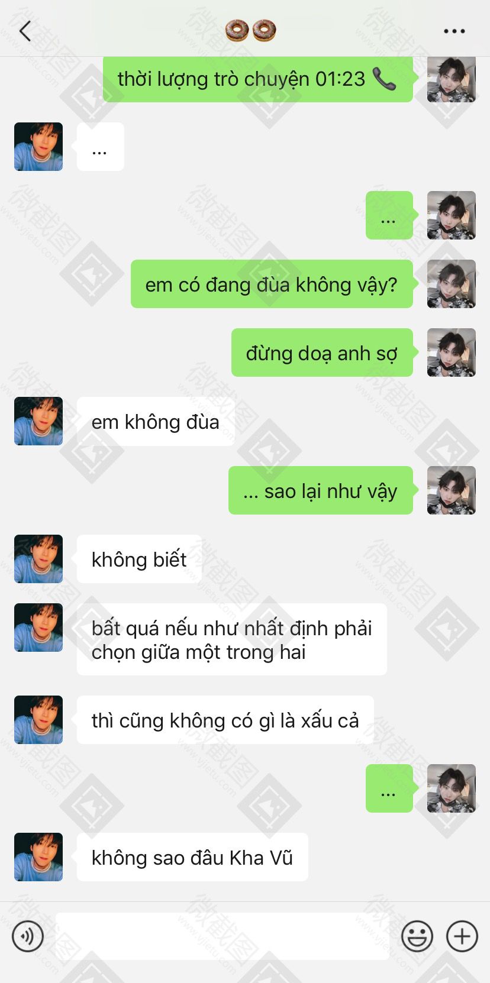Image resolution: width=490 pixels, height=983 pixels.
Task: Open the three-dot chat options menu
Action: tap(454, 31)
